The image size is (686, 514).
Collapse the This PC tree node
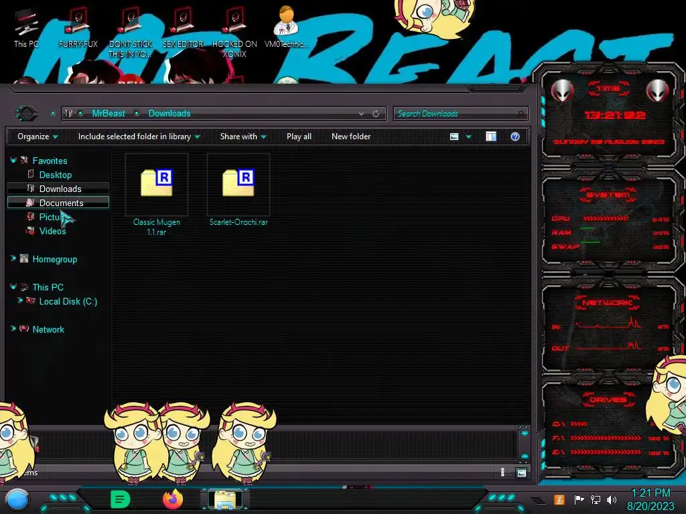pos(13,286)
